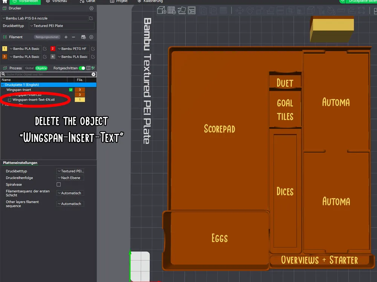
Task: Open filament settings gear icon
Action: [x=91, y=37]
